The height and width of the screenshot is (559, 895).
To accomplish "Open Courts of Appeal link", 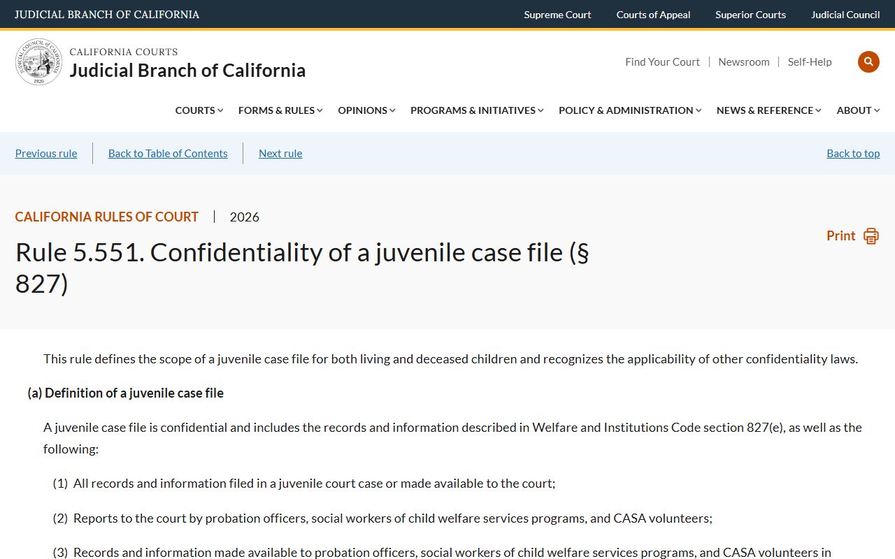I will [653, 15].
